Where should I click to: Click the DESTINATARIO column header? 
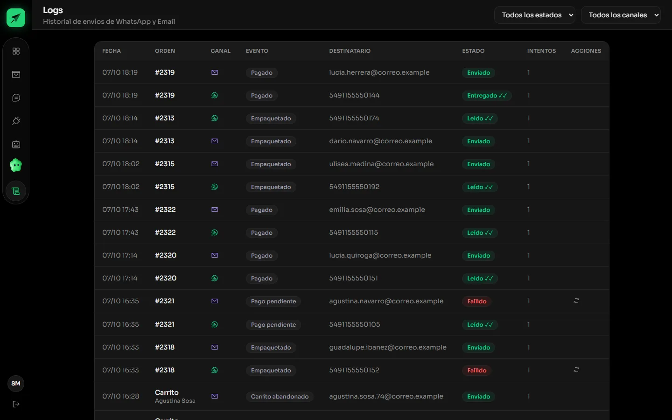(350, 51)
